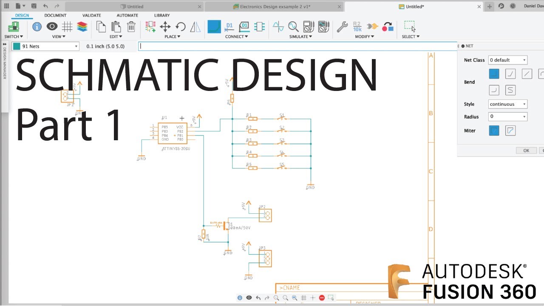Select the Copy tool in Edit group

coord(101,27)
